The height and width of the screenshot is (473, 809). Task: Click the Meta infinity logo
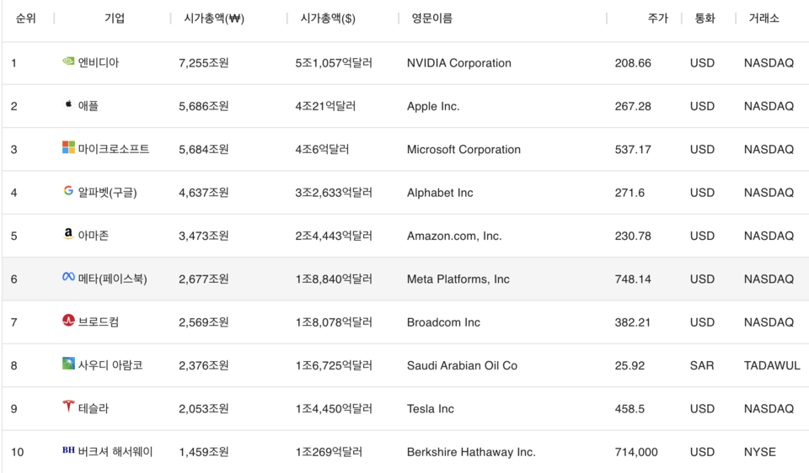point(68,278)
